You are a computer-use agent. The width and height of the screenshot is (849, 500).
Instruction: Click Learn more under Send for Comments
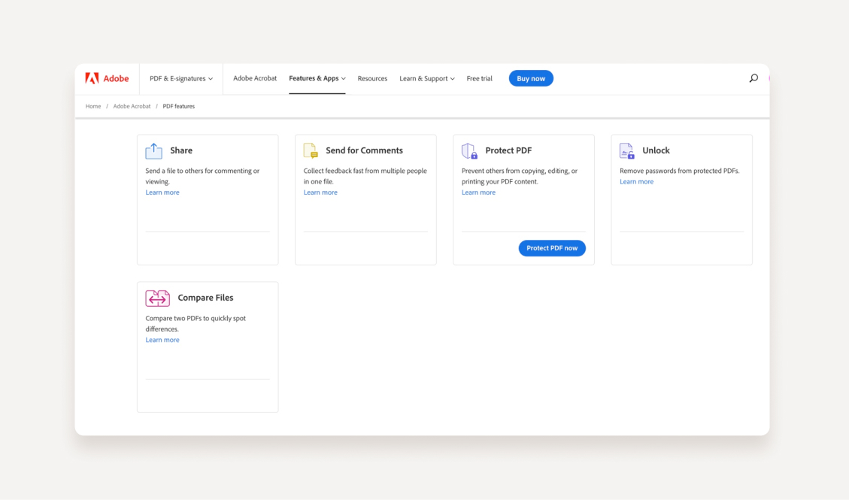(x=320, y=192)
